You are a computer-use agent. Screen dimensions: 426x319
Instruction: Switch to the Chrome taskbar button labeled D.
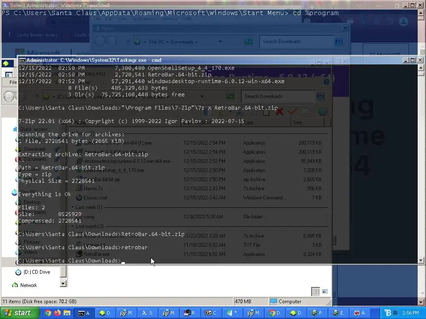point(275,313)
